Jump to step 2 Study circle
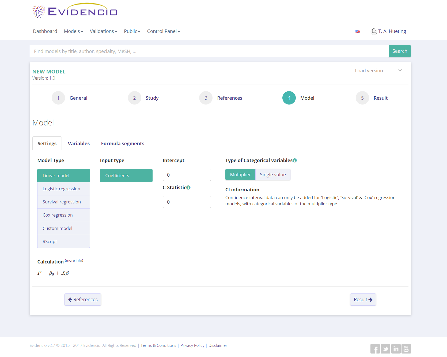The image size is (447, 357). coord(134,98)
